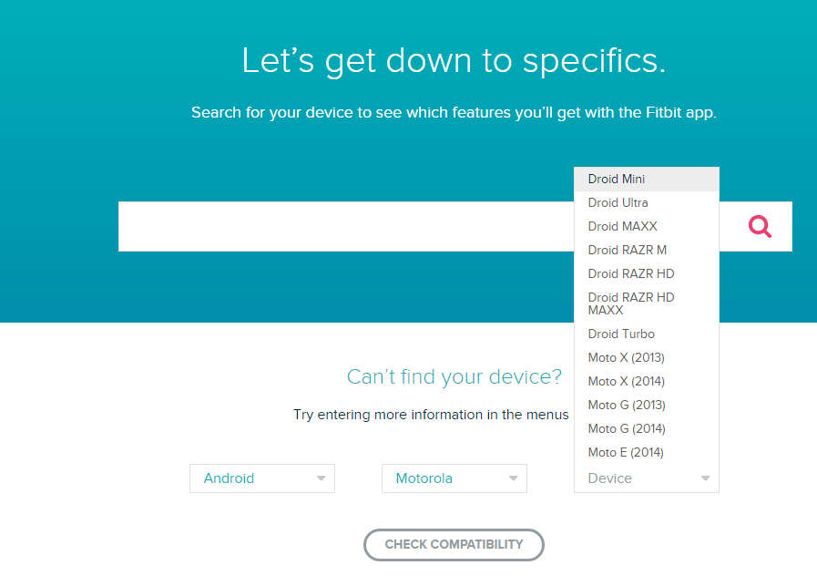Click the pink magnifying glass search icon
Screen dimensions: 817x586
760,227
